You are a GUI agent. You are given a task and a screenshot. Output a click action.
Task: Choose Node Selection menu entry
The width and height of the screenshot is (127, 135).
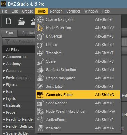(78, 28)
